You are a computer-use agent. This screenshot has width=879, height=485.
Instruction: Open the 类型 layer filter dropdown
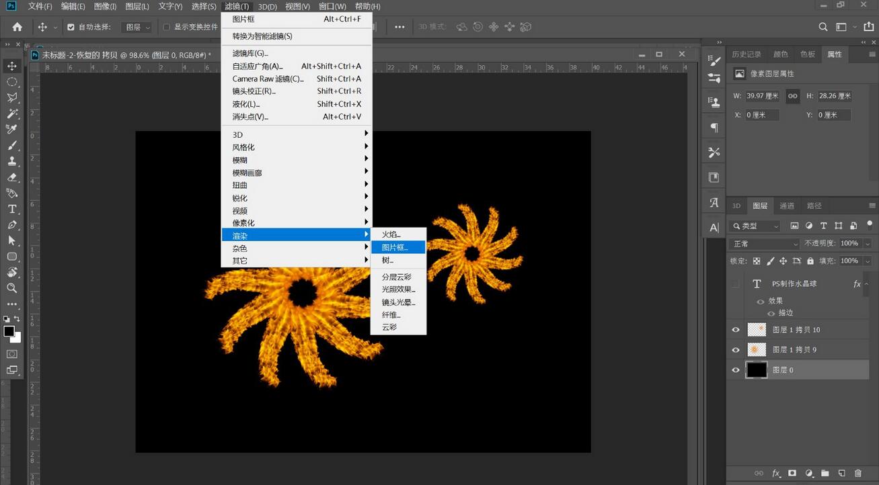[x=756, y=226]
